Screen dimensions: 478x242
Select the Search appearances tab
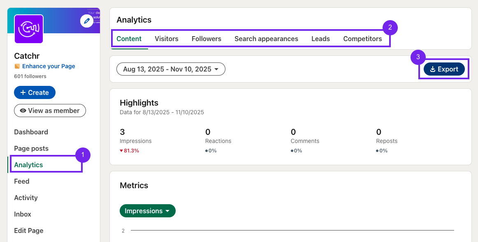[266, 39]
